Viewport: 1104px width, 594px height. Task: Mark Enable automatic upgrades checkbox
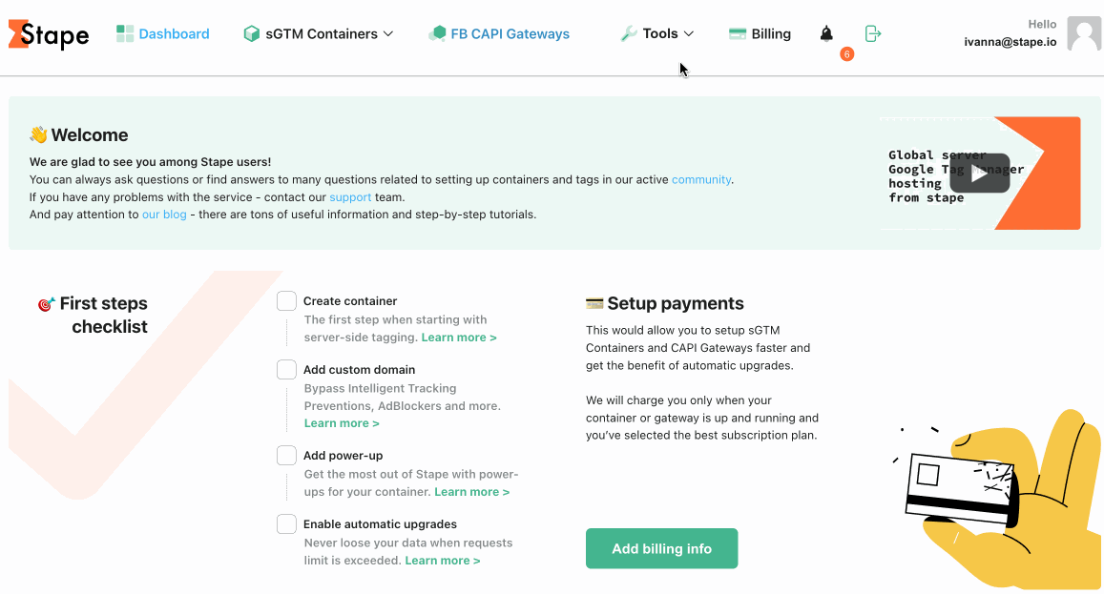(x=286, y=524)
